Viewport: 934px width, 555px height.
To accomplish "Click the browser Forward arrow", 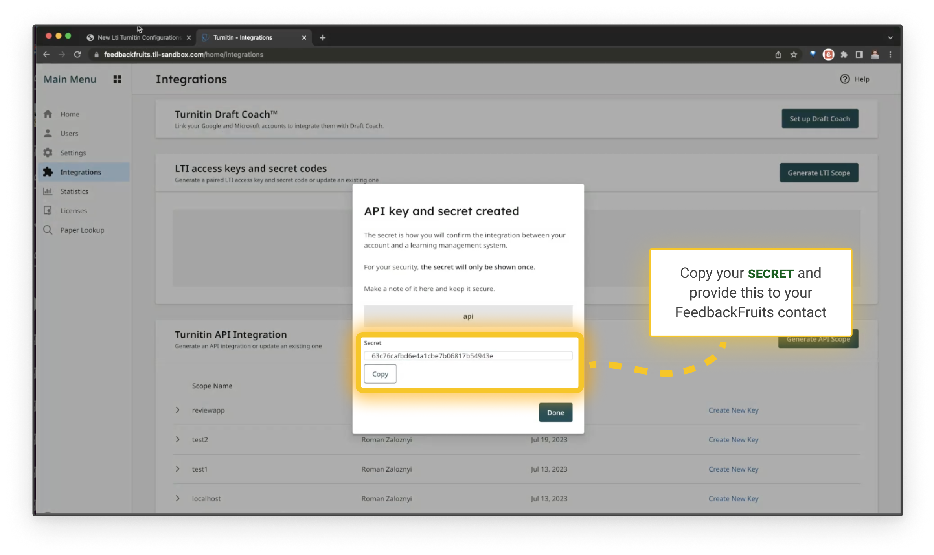I will coord(62,55).
